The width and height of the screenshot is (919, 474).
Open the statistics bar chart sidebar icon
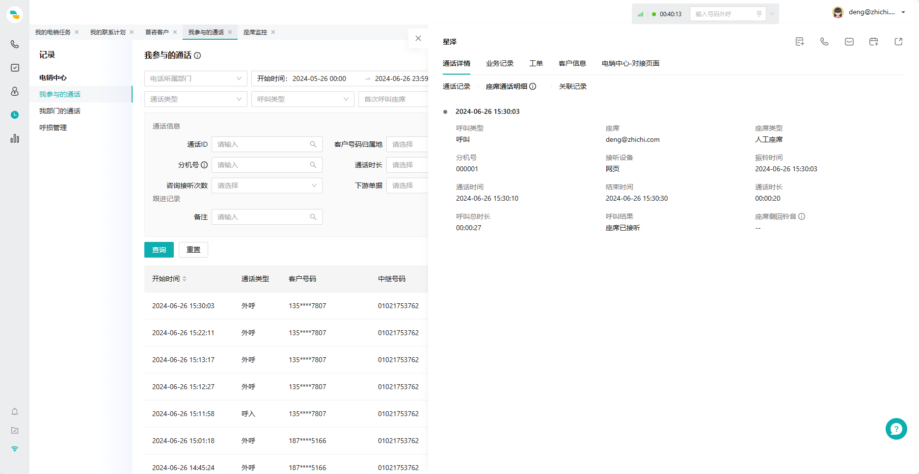[15, 138]
